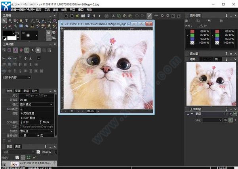
Task: Select the paint bucket fill tool
Action: point(27,26)
